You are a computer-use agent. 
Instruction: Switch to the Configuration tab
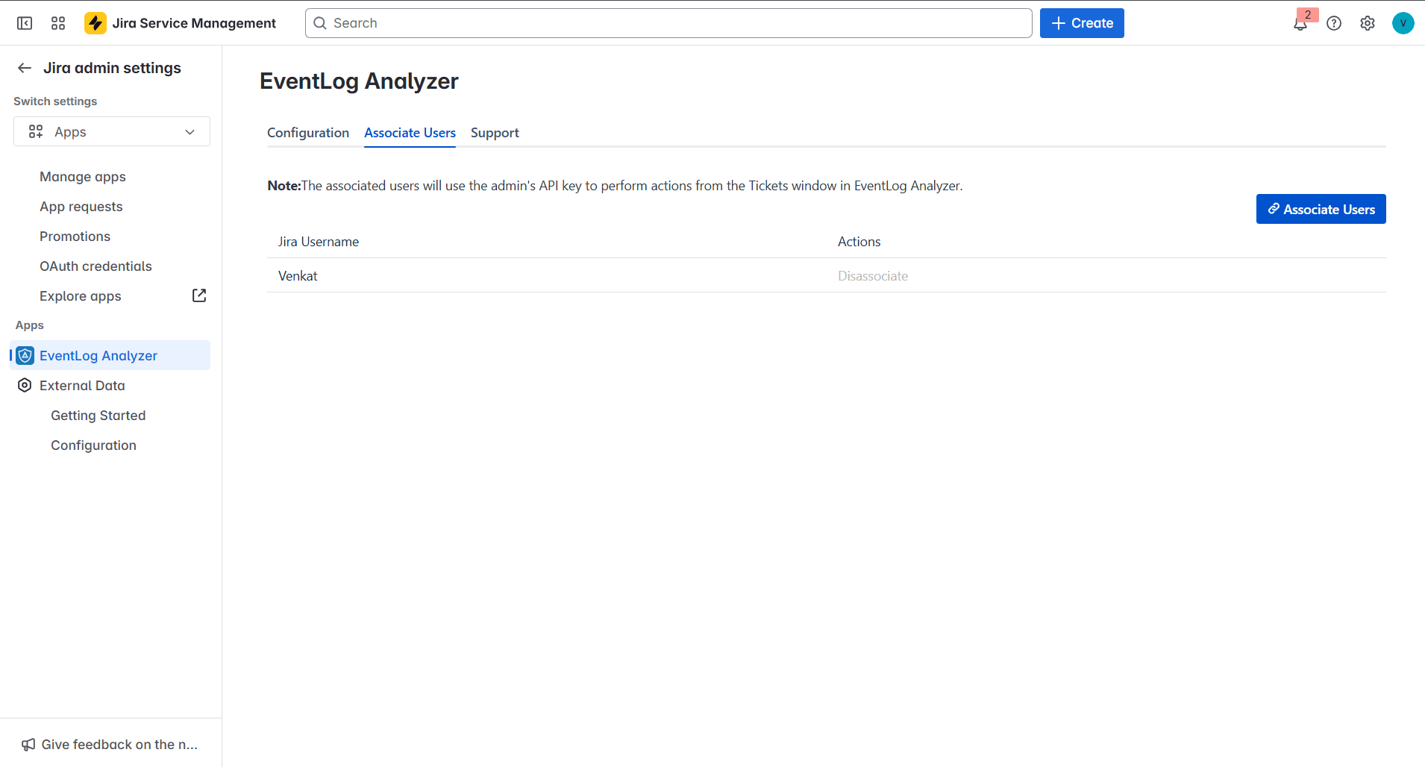(308, 133)
